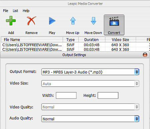Select the second SWF file row path
Image resolution: width=150 pixels, height=129 pixels.
[x=32, y=50]
